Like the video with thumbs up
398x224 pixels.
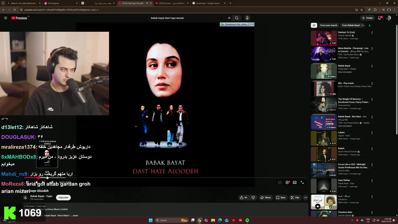(x=243, y=198)
